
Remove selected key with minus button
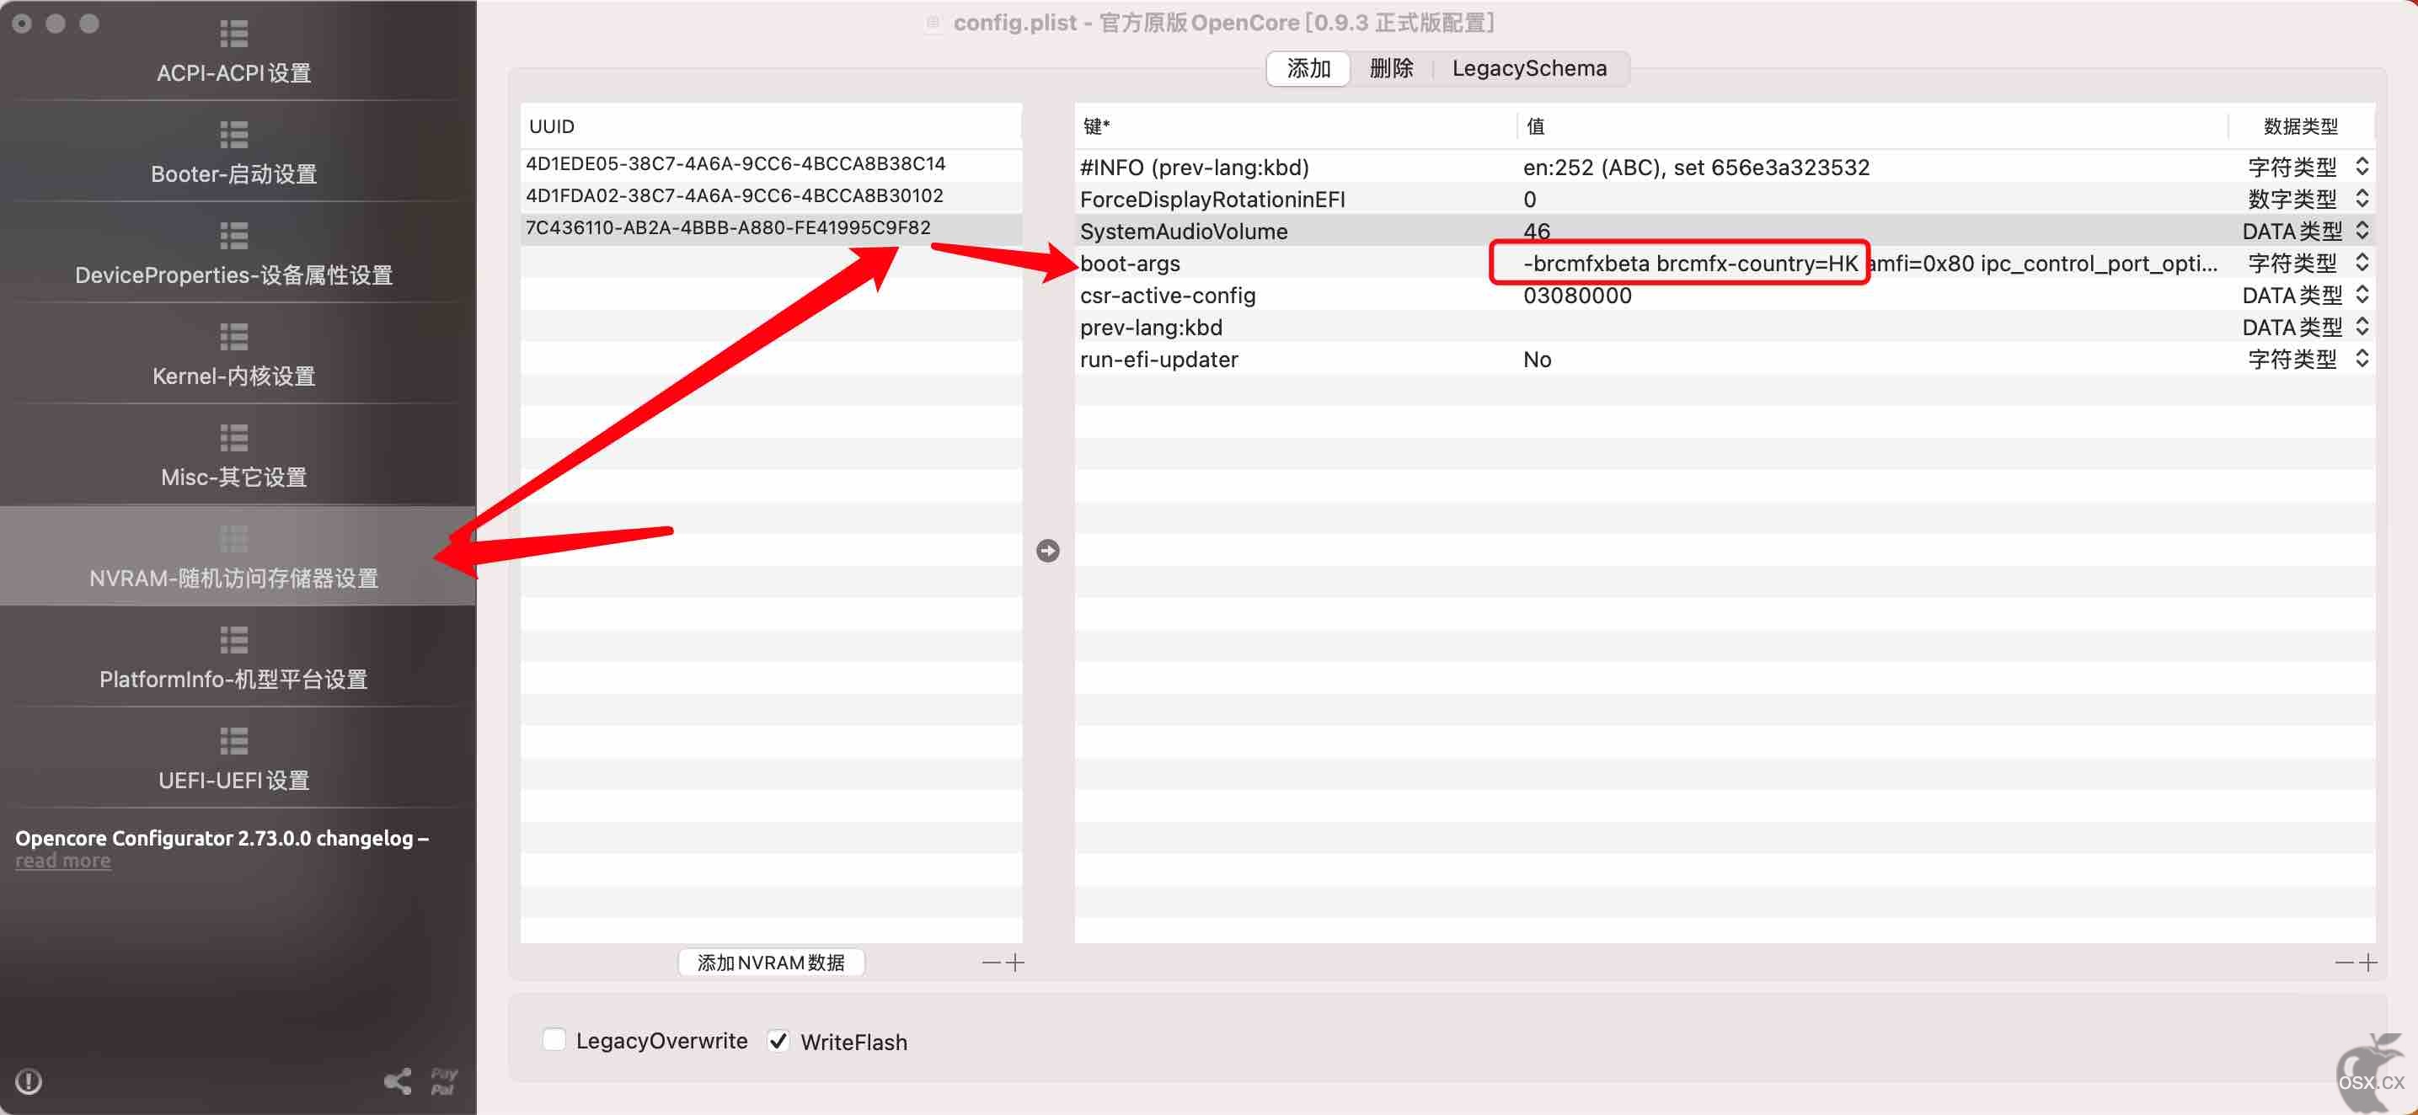pyautogui.click(x=2344, y=962)
